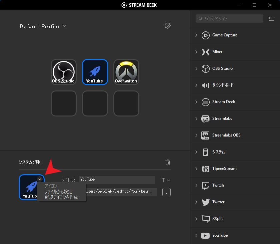Open the Default Profile dropdown

43,26
